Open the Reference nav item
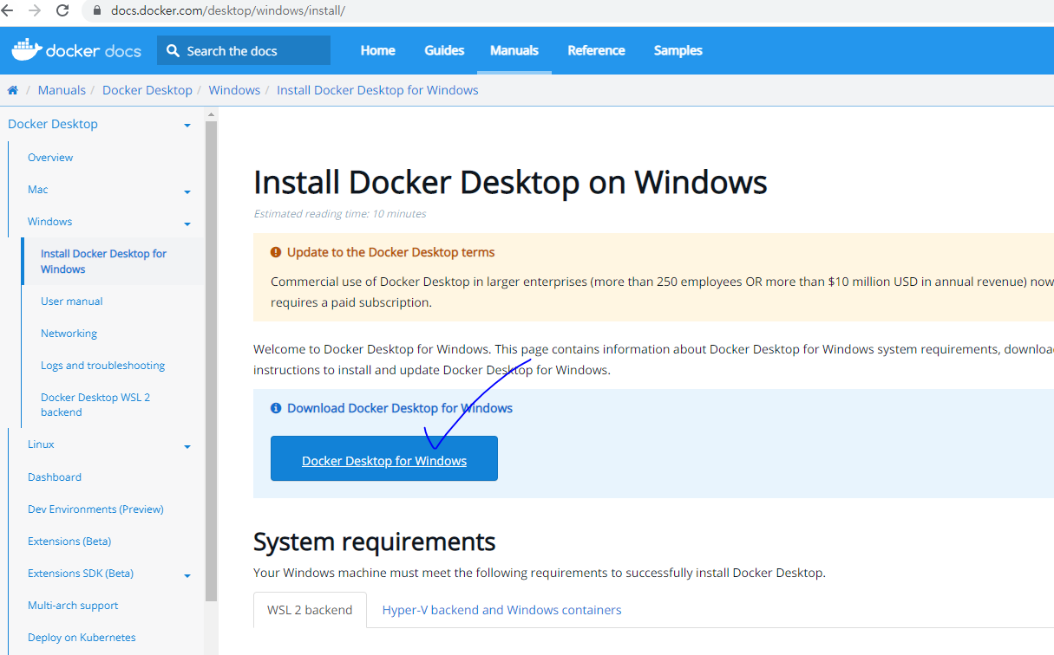Viewport: 1054px width, 655px height. [x=596, y=50]
